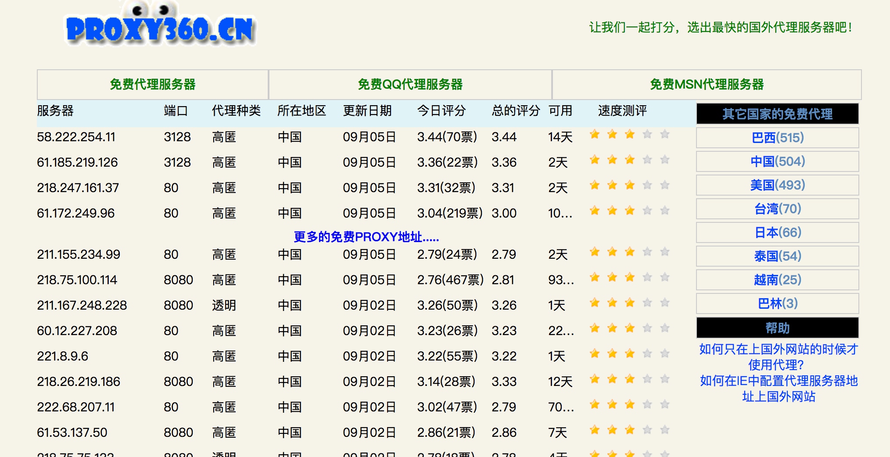
Task: Rate fourth star for 58.222.254.11
Action: 647,134
